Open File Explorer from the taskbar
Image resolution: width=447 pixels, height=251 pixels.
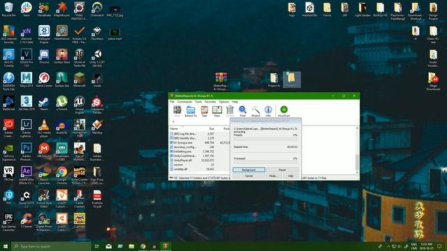tap(131, 246)
